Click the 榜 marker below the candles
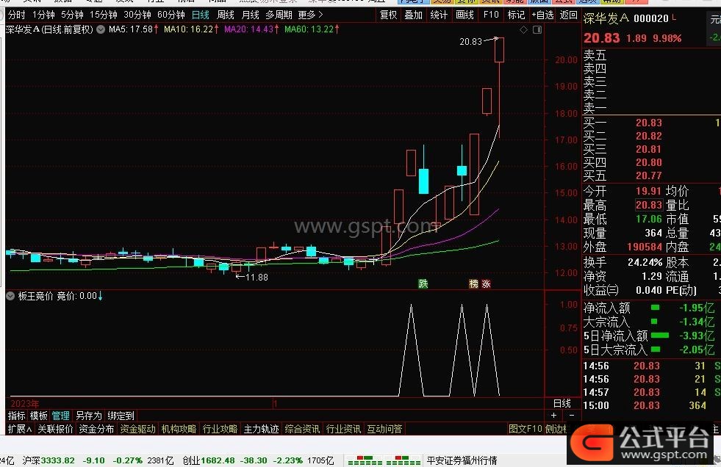Screen dimensions: 721x467 point(473,283)
